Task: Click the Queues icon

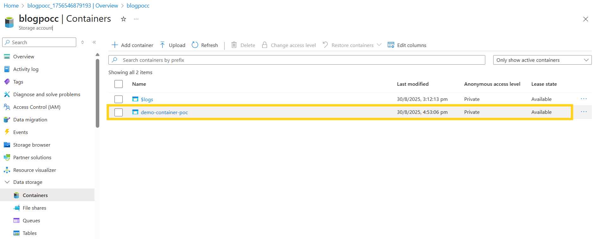Action: (x=16, y=221)
